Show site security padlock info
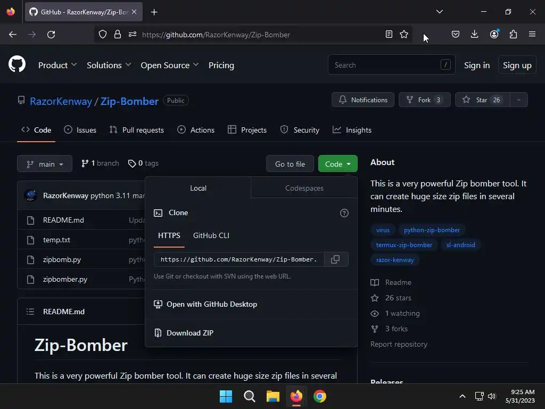545x409 pixels. [118, 35]
